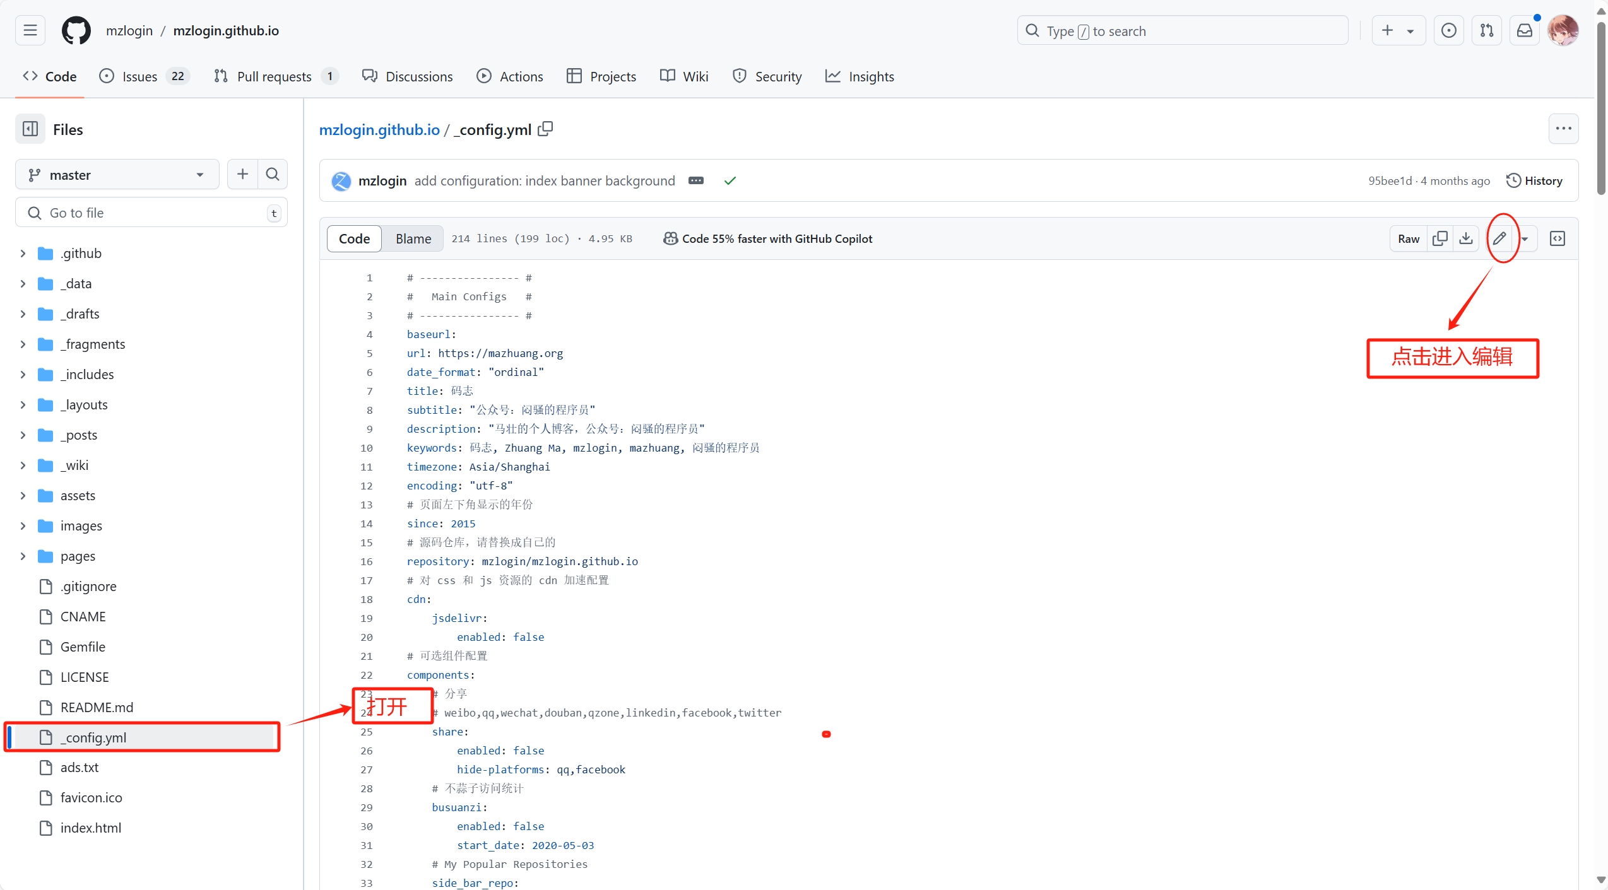Click mzlogin.github.io breadcrumb link
This screenshot has width=1608, height=890.
point(379,129)
